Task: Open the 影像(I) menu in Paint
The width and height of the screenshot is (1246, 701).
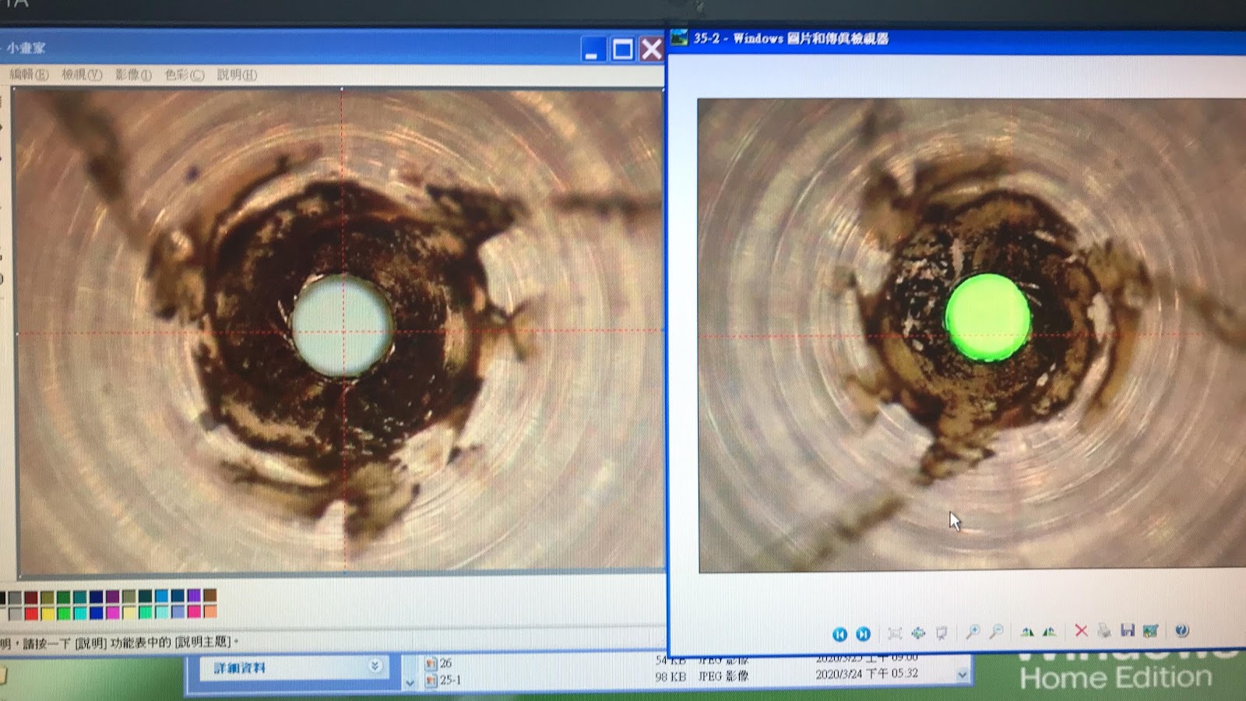Action: [x=133, y=75]
